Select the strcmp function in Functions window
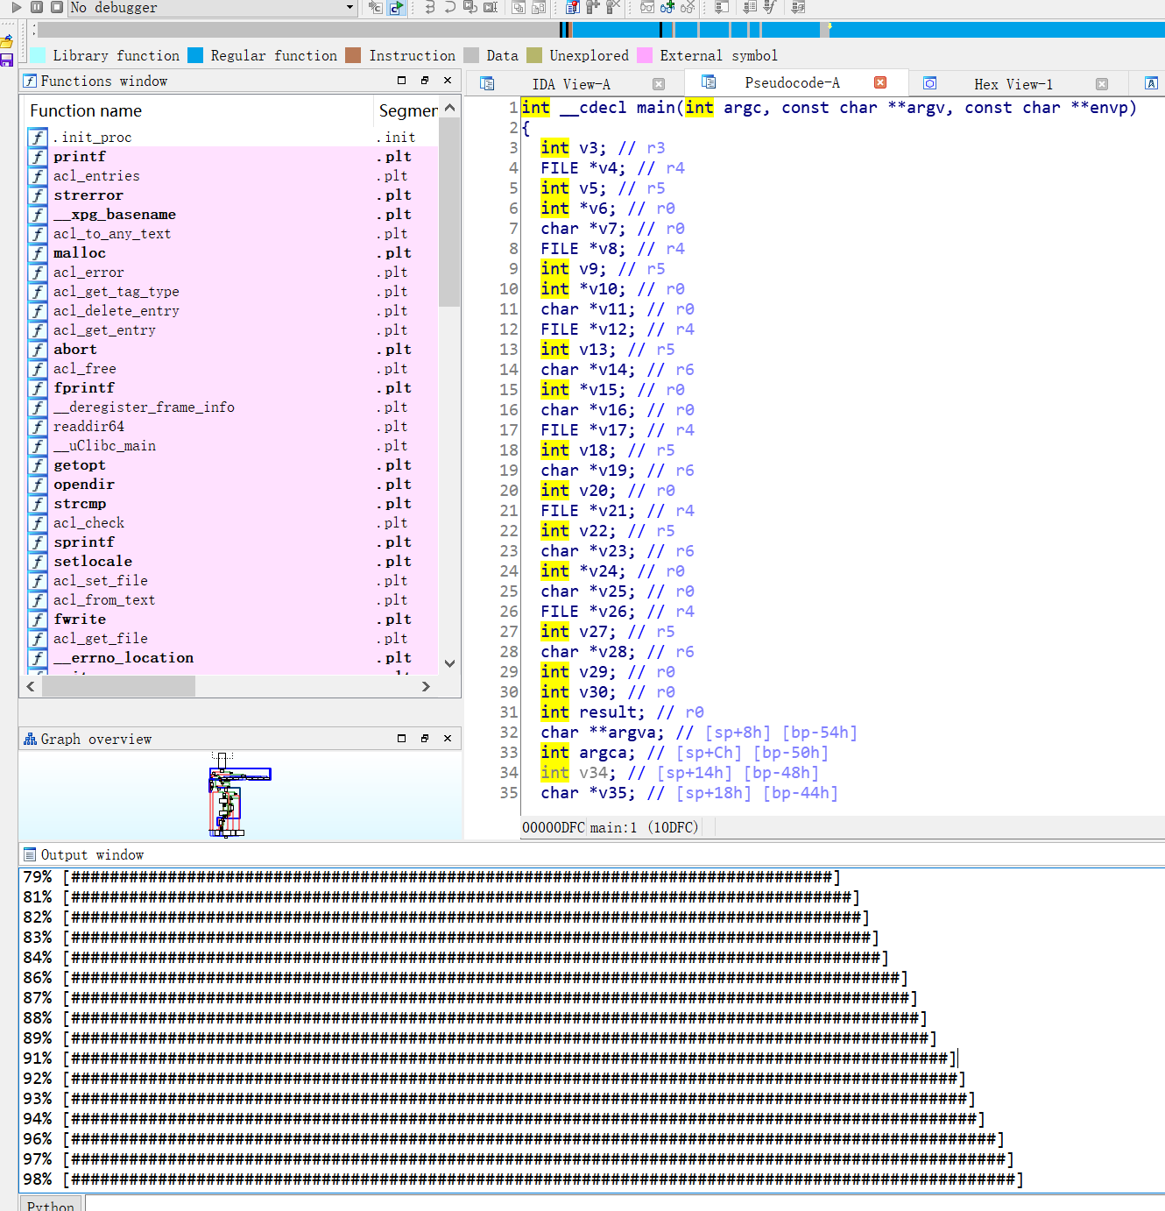The width and height of the screenshot is (1165, 1211). point(80,504)
